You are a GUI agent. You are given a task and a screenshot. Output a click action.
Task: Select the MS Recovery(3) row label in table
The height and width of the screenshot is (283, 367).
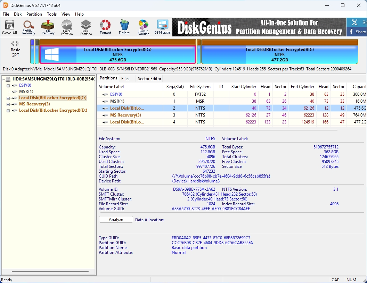click(125, 115)
